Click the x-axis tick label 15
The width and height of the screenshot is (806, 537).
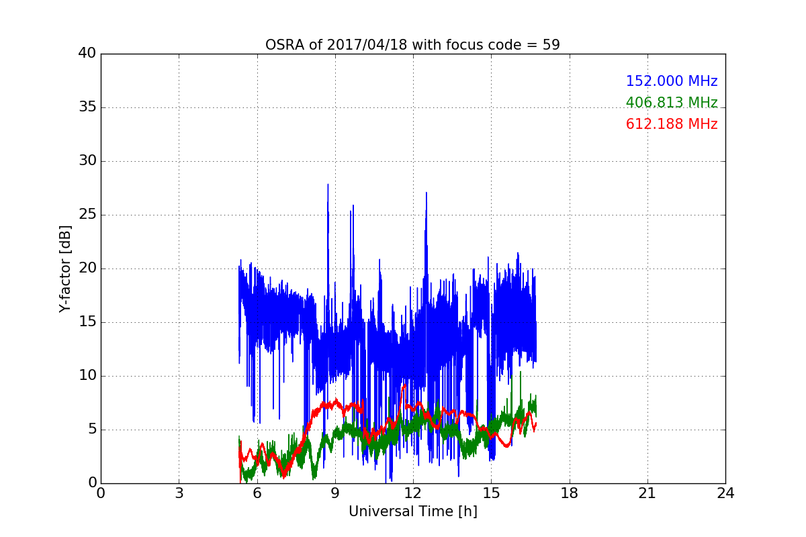pyautogui.click(x=491, y=493)
